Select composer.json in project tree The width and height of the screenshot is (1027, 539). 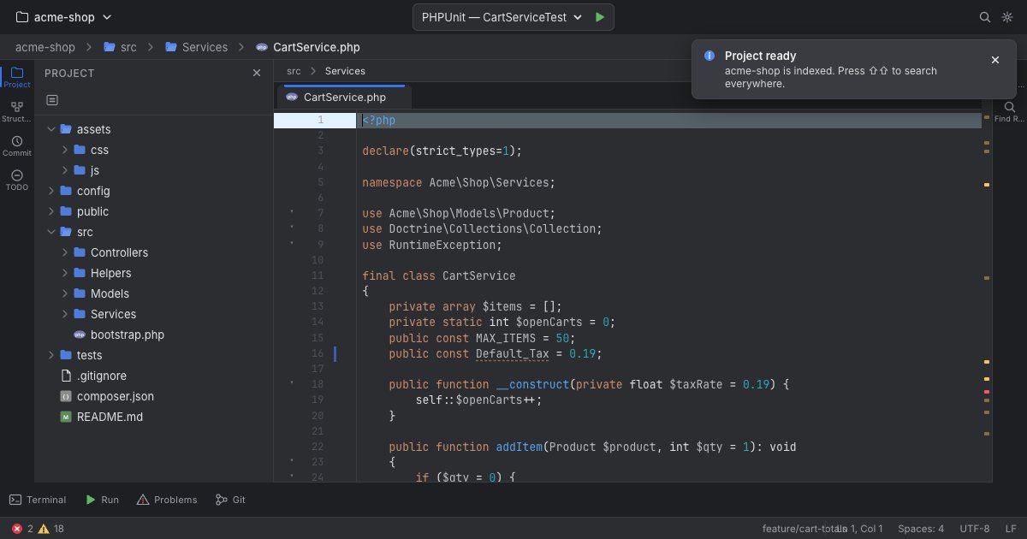[x=154, y=396]
